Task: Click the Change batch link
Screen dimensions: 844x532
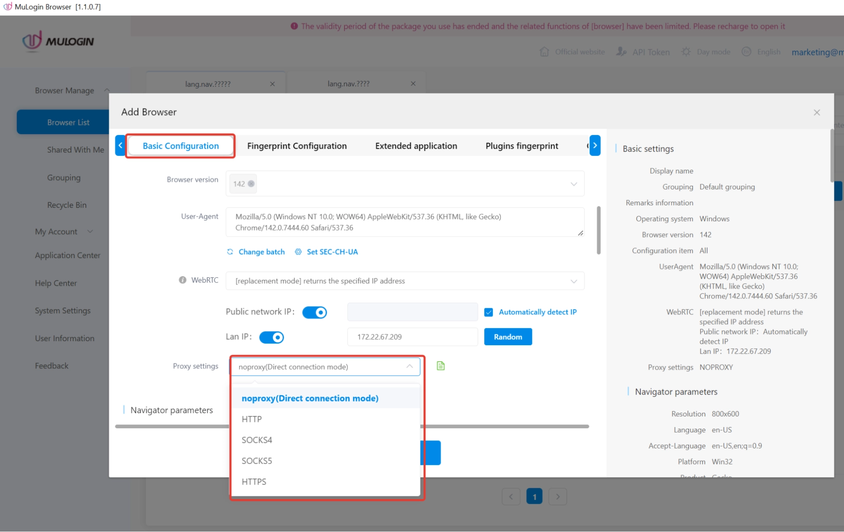Action: [x=261, y=252]
